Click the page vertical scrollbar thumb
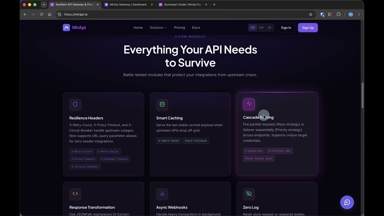Image resolution: width=384 pixels, height=216 pixels. (x=362, y=96)
